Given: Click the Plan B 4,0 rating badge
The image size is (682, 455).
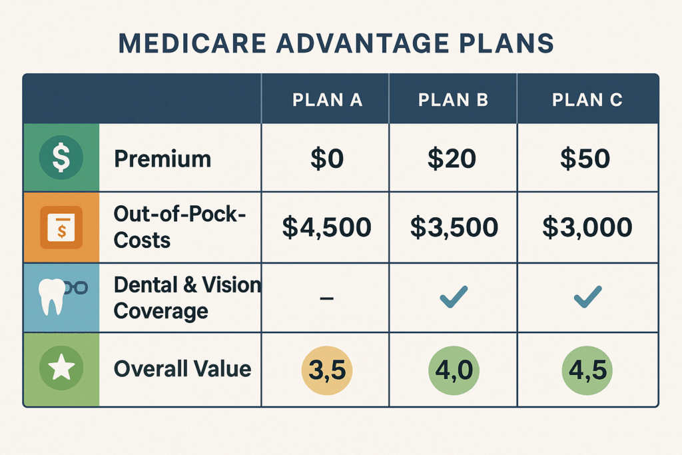Looking at the screenshot, I should coord(454,369).
